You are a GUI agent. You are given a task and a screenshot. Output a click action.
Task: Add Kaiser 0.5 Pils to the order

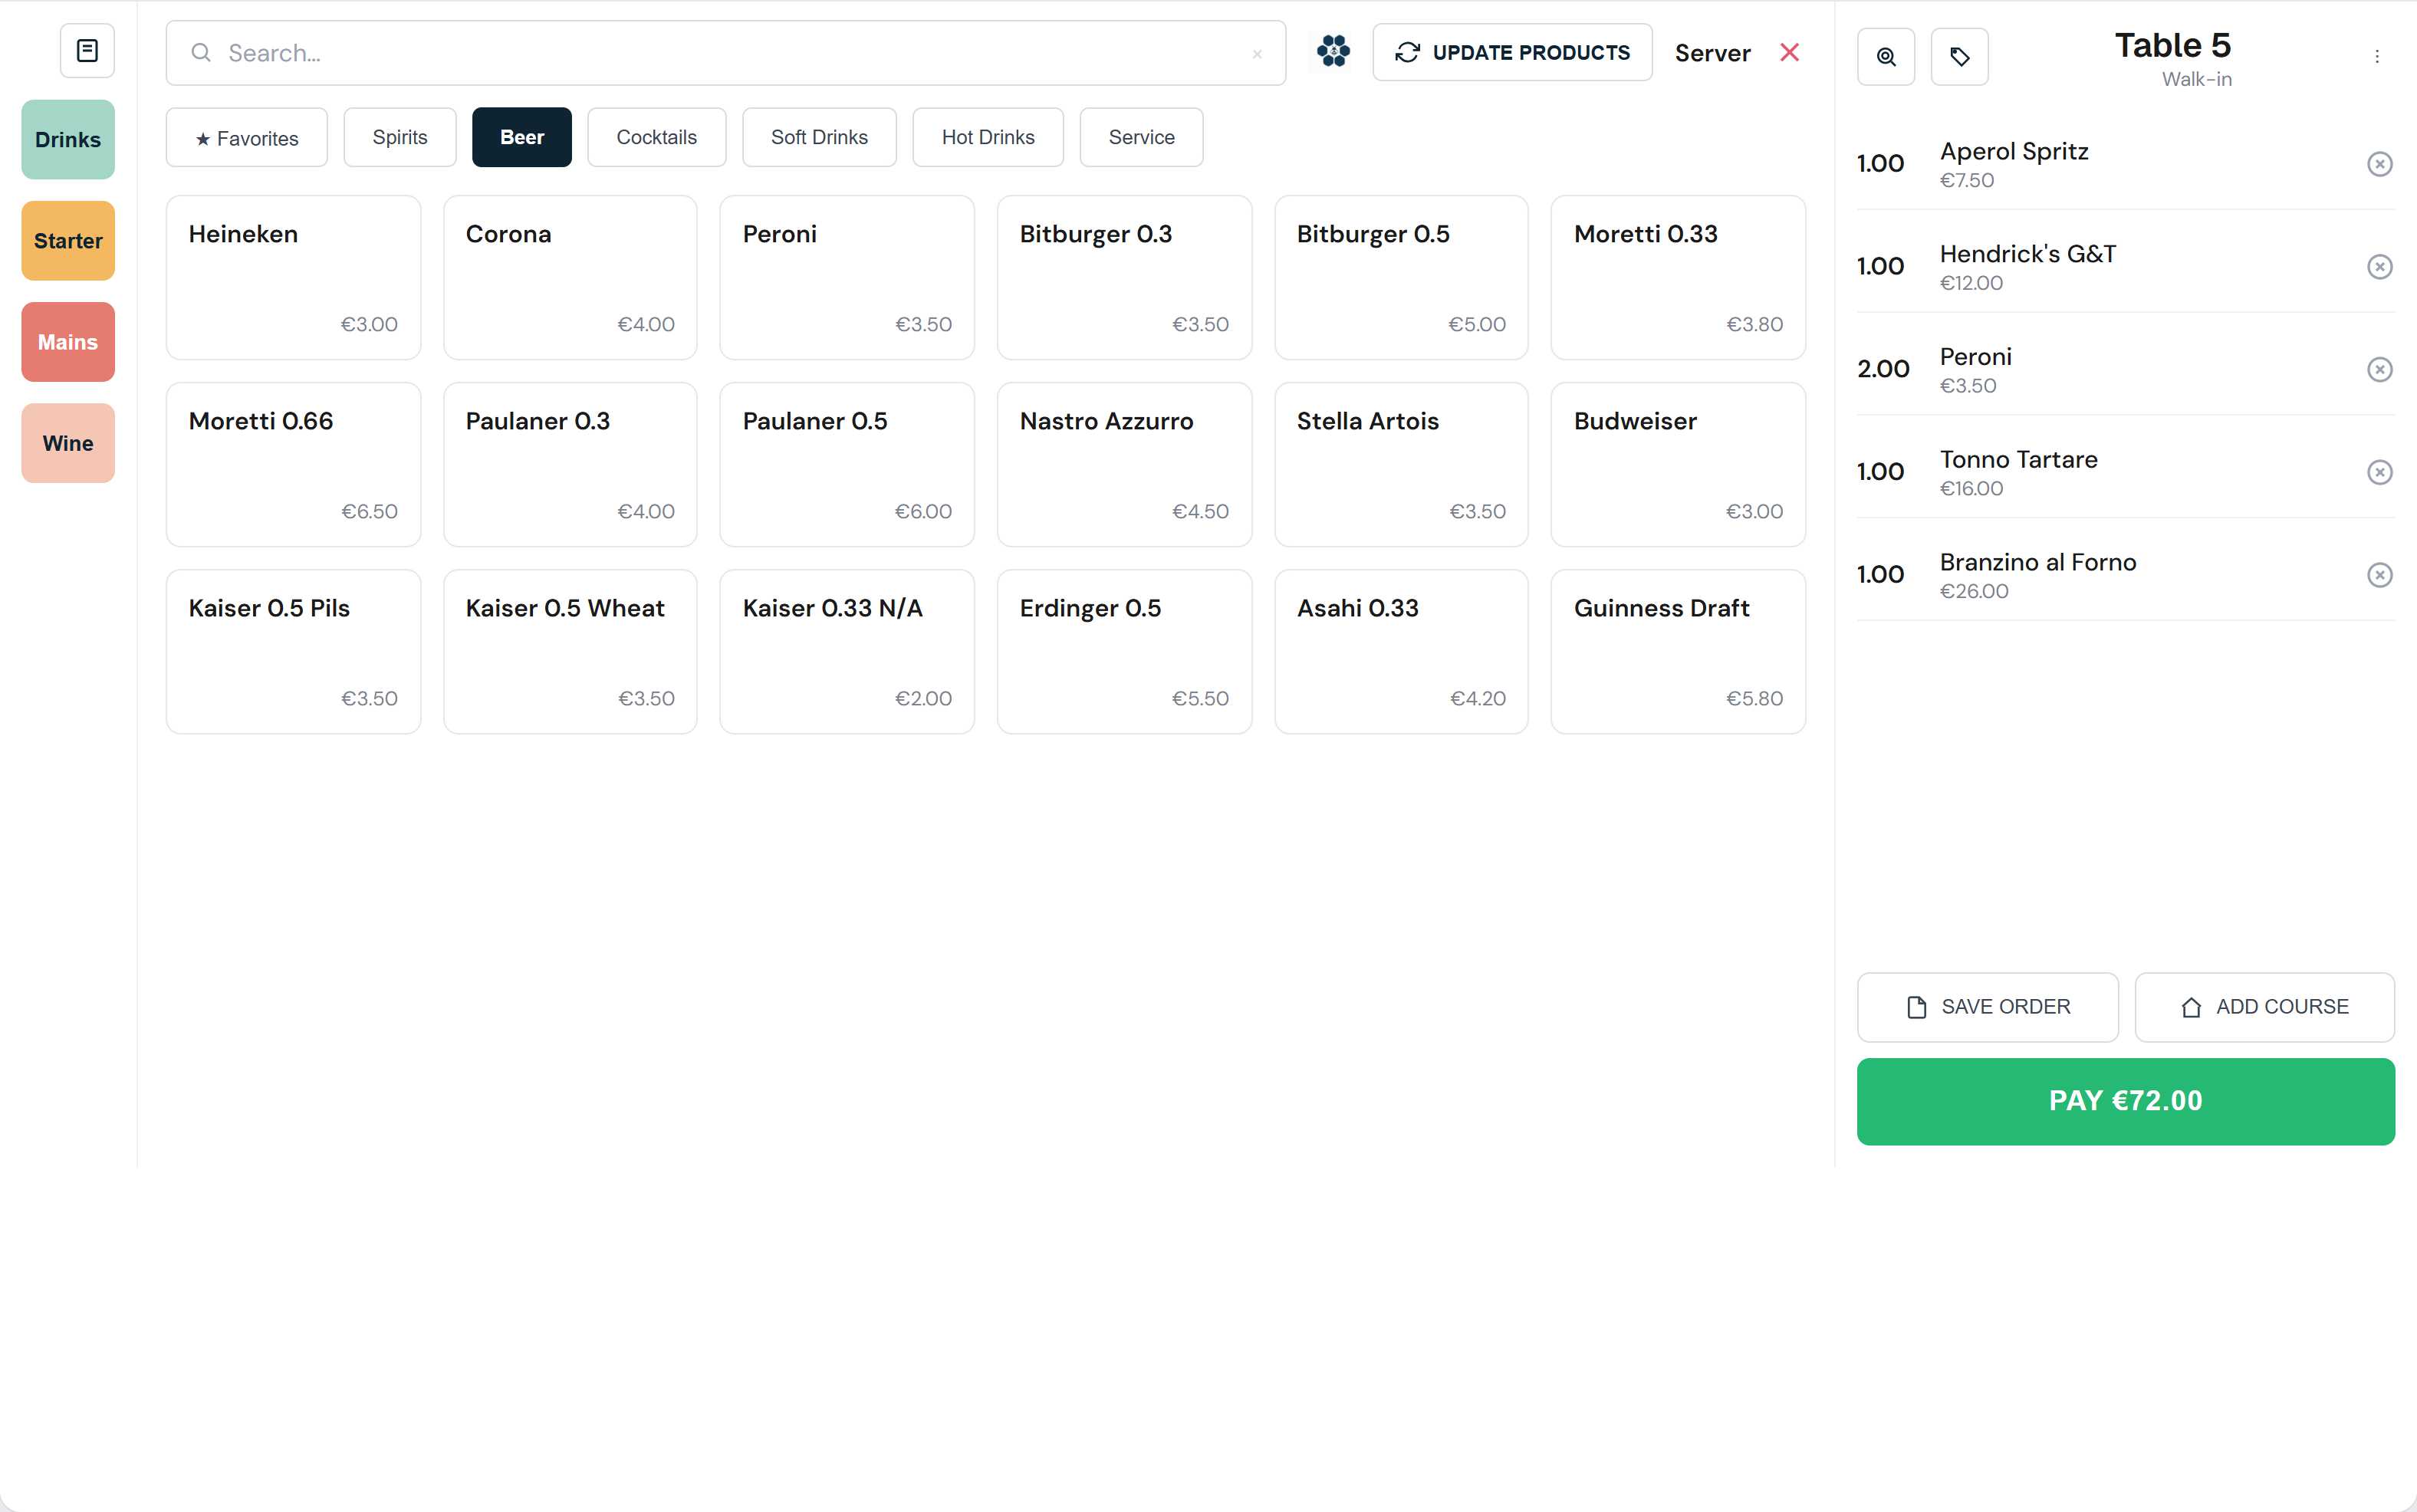coord(293,652)
